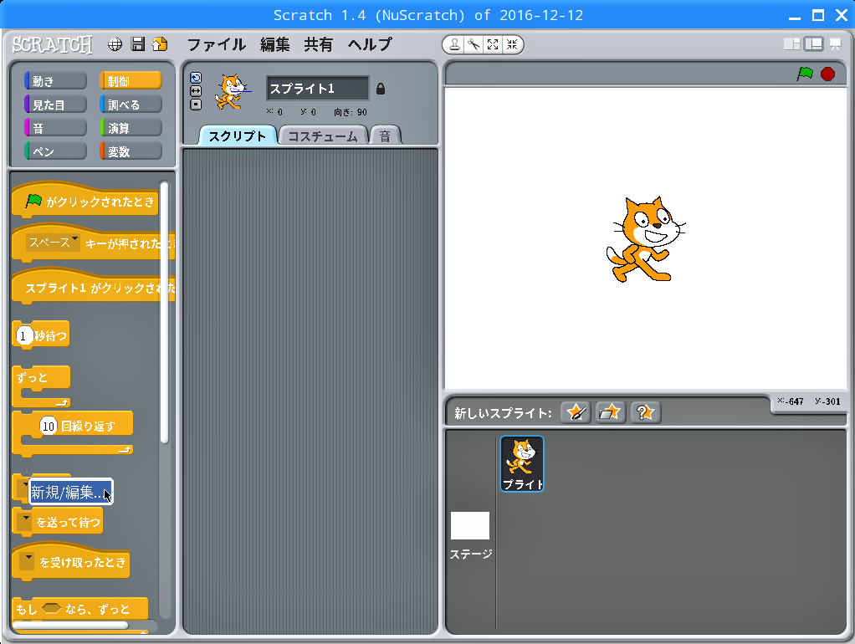Click the globe language icon
This screenshot has height=644, width=855.
pos(115,44)
